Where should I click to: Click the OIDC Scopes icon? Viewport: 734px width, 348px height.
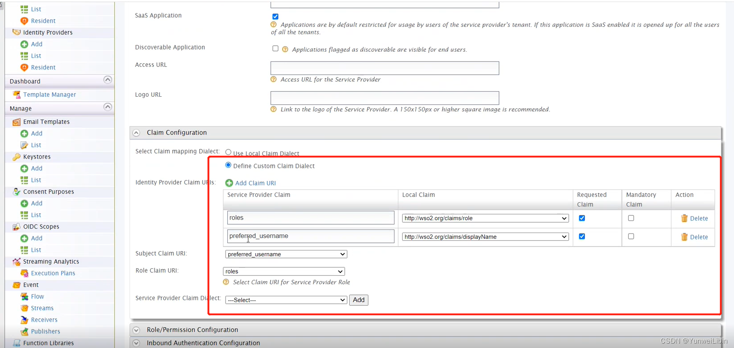point(17,226)
